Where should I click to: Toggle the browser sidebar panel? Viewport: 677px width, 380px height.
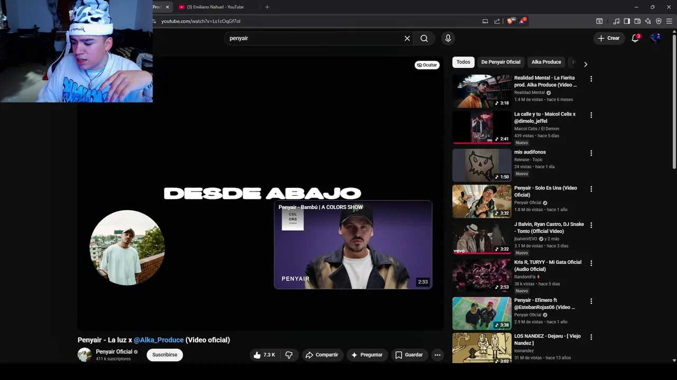click(x=627, y=21)
